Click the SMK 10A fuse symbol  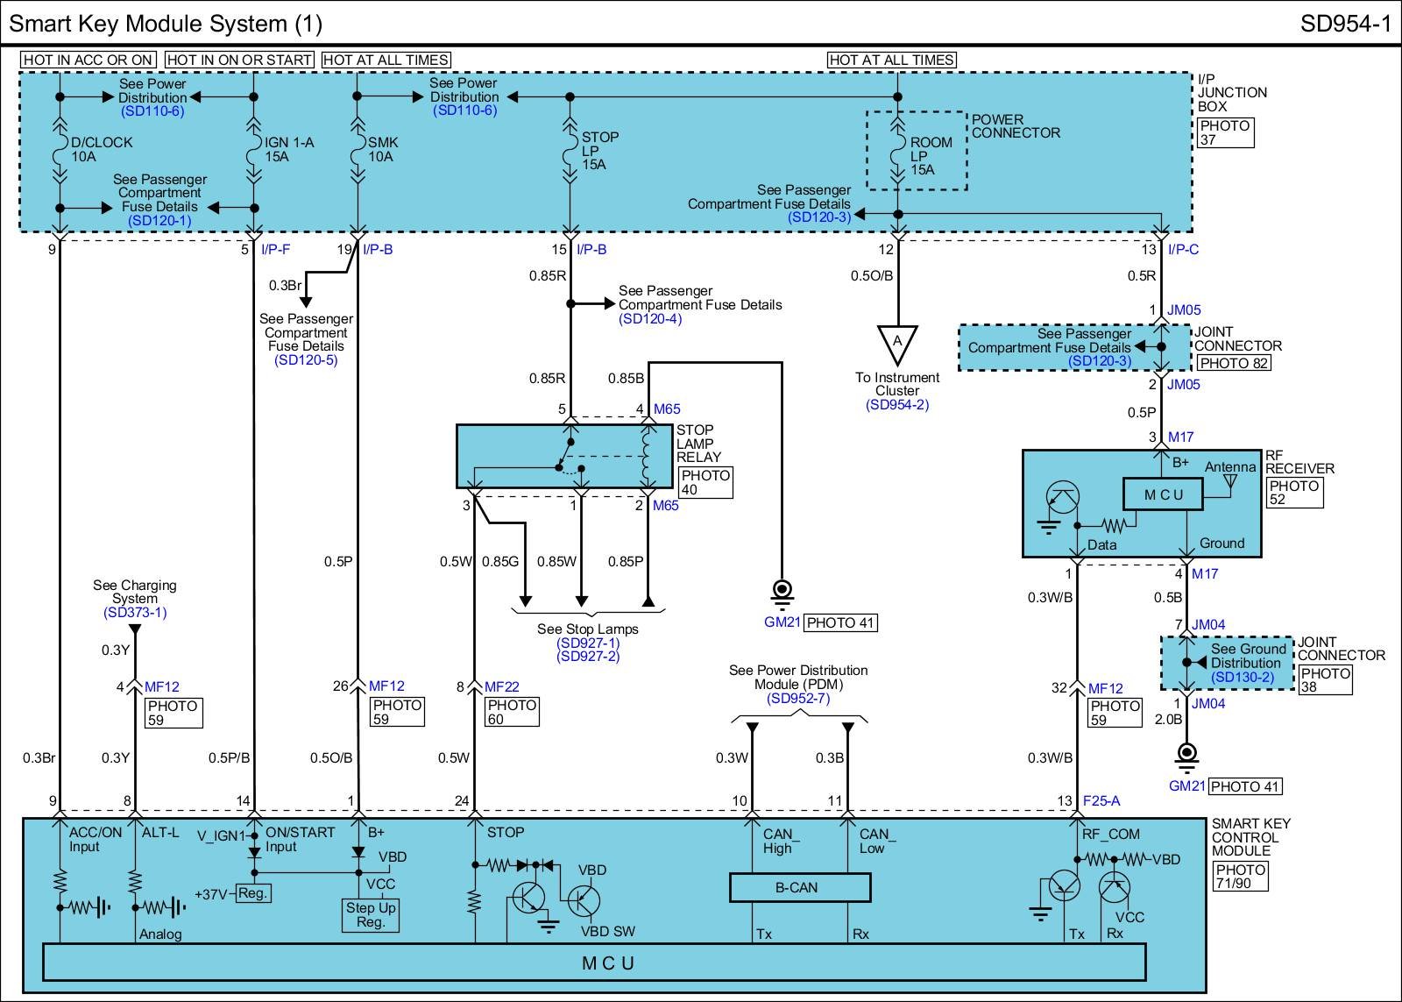357,155
